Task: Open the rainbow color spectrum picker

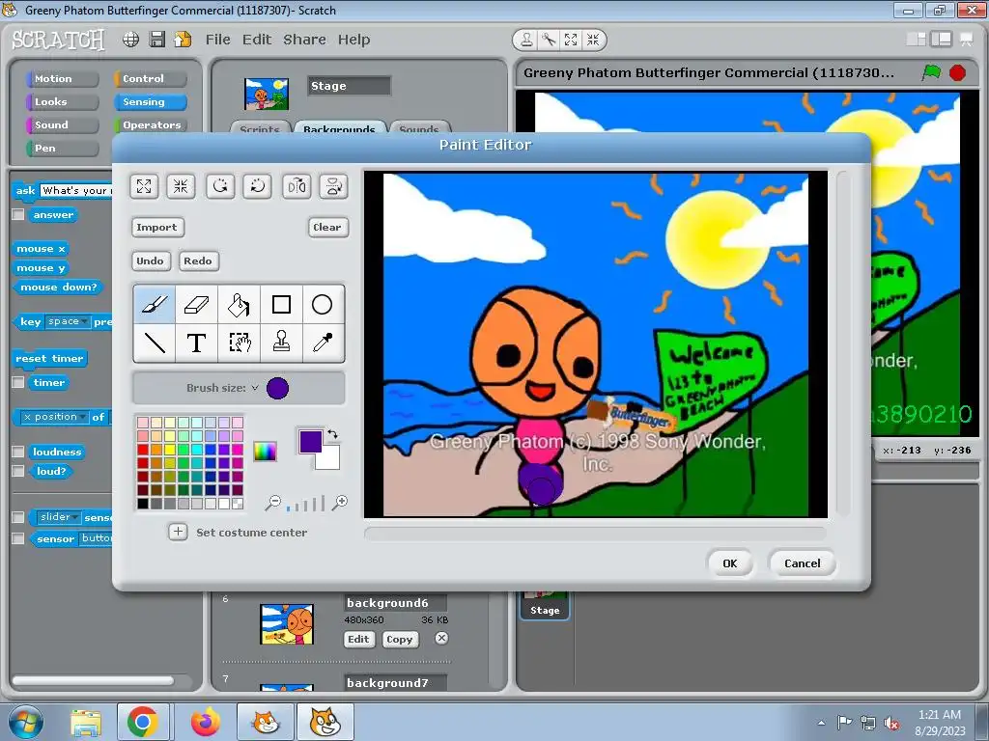Action: [x=265, y=452]
